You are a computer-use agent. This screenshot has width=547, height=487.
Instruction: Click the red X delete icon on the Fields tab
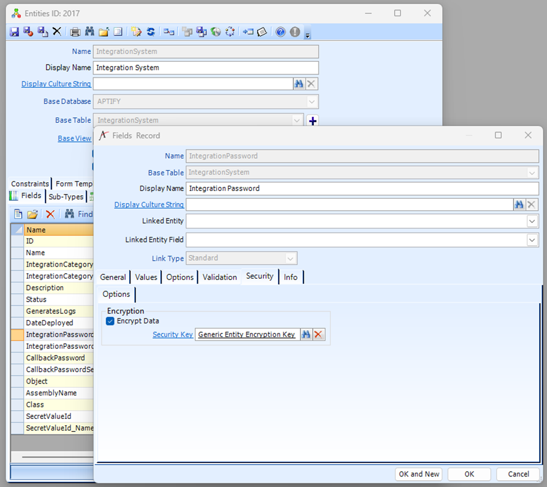(x=50, y=214)
